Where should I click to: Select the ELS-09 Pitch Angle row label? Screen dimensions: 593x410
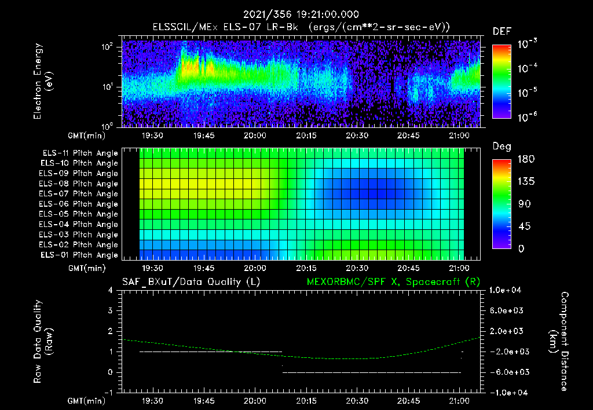(x=79, y=174)
